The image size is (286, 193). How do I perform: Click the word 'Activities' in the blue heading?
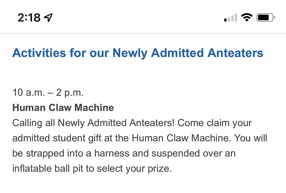[x=39, y=53]
